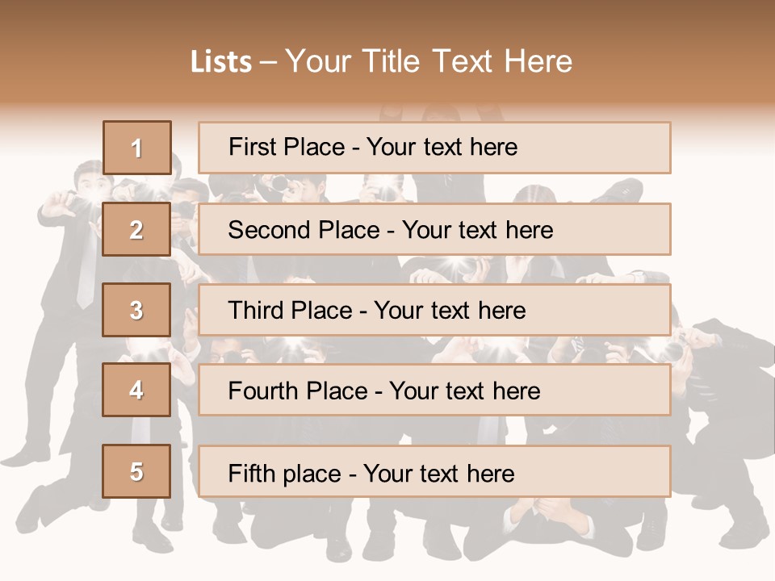Screen dimensions: 775x581
Task: Click "Your text here" in Third Place row
Action: pyautogui.click(x=450, y=311)
